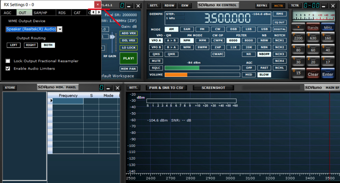340x183 pixels.
Task: Click the tab scroll right arrow
Action: pos(99,12)
